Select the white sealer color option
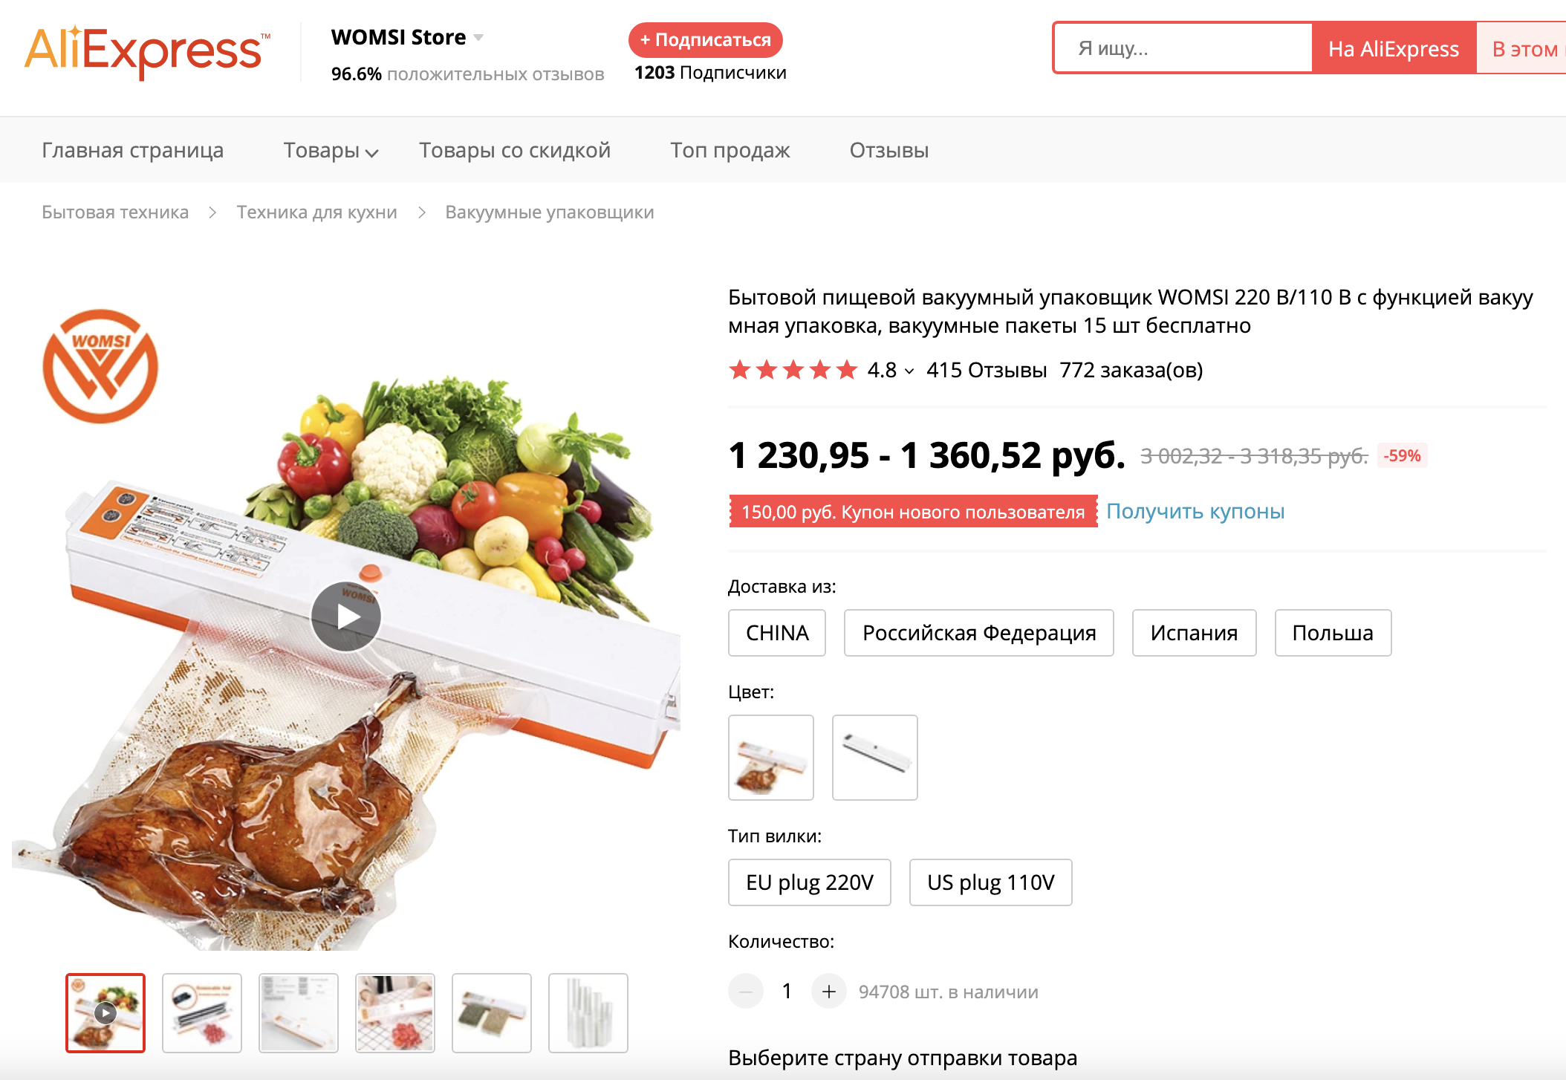 pyautogui.click(x=874, y=758)
